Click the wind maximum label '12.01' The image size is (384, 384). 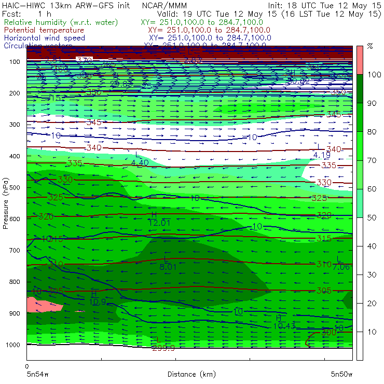(x=159, y=223)
